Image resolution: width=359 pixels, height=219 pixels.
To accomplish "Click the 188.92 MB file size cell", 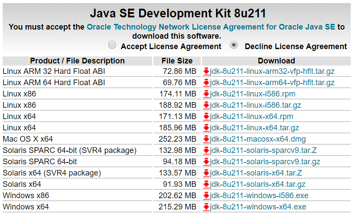I will point(178,105).
